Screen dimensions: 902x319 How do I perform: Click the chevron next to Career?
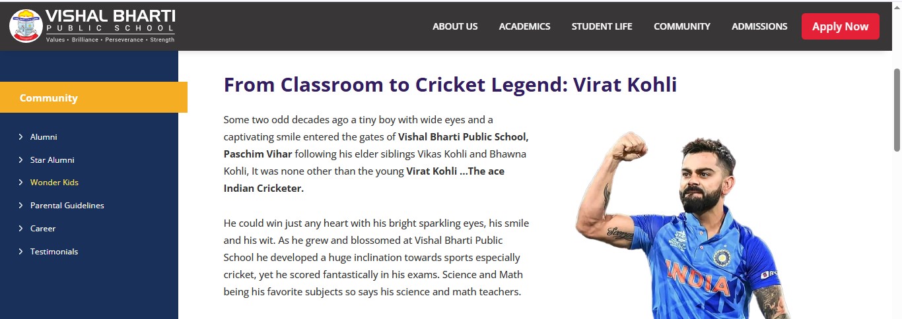21,229
